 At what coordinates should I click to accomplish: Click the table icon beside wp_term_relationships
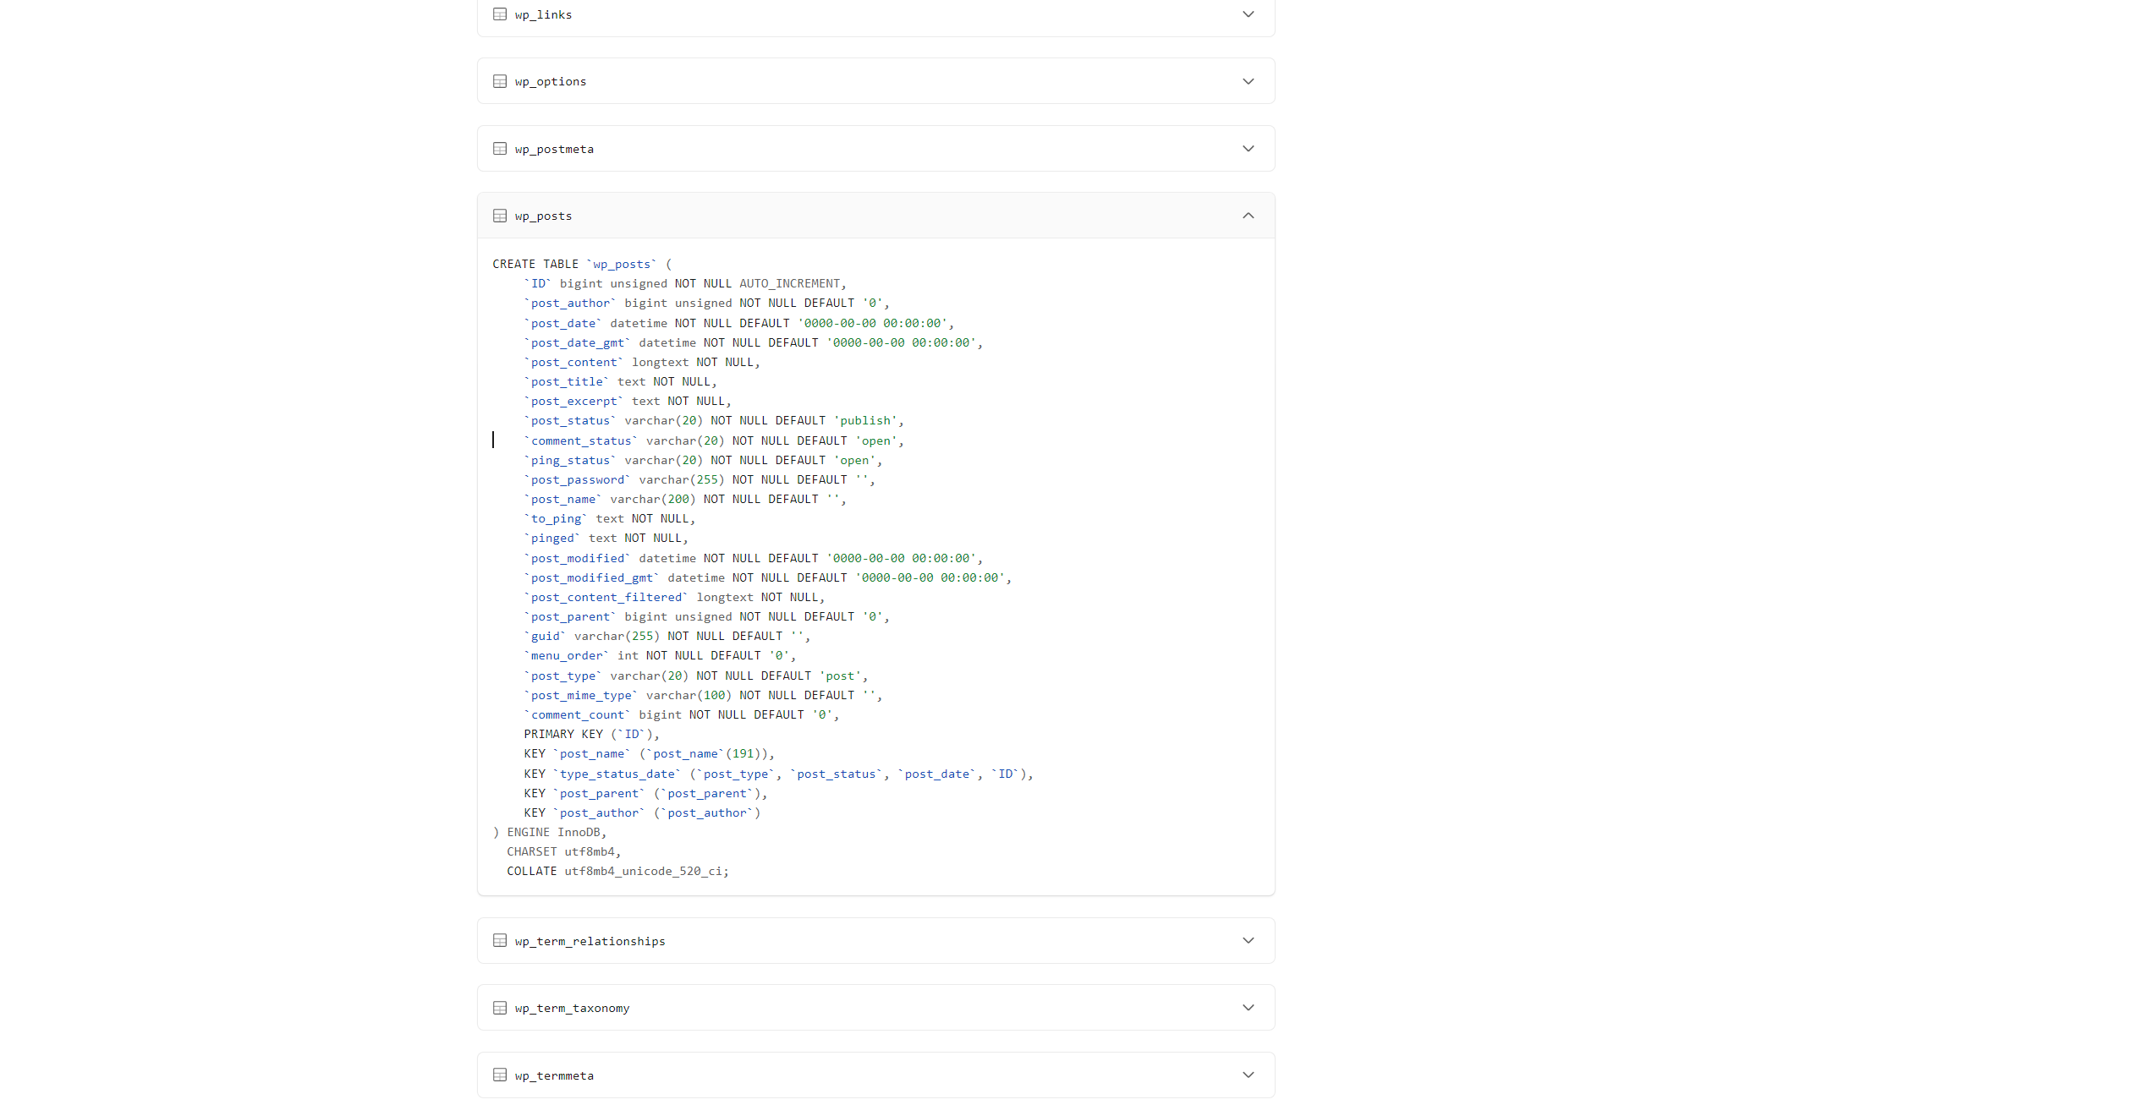click(500, 941)
